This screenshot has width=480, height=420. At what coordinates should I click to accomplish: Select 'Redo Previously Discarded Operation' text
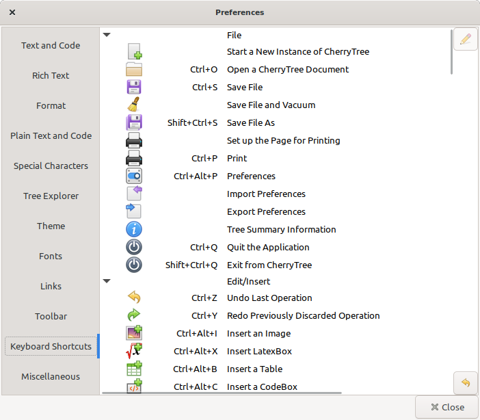pos(303,315)
